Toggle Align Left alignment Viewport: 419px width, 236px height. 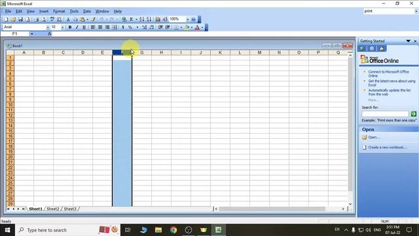click(93, 27)
